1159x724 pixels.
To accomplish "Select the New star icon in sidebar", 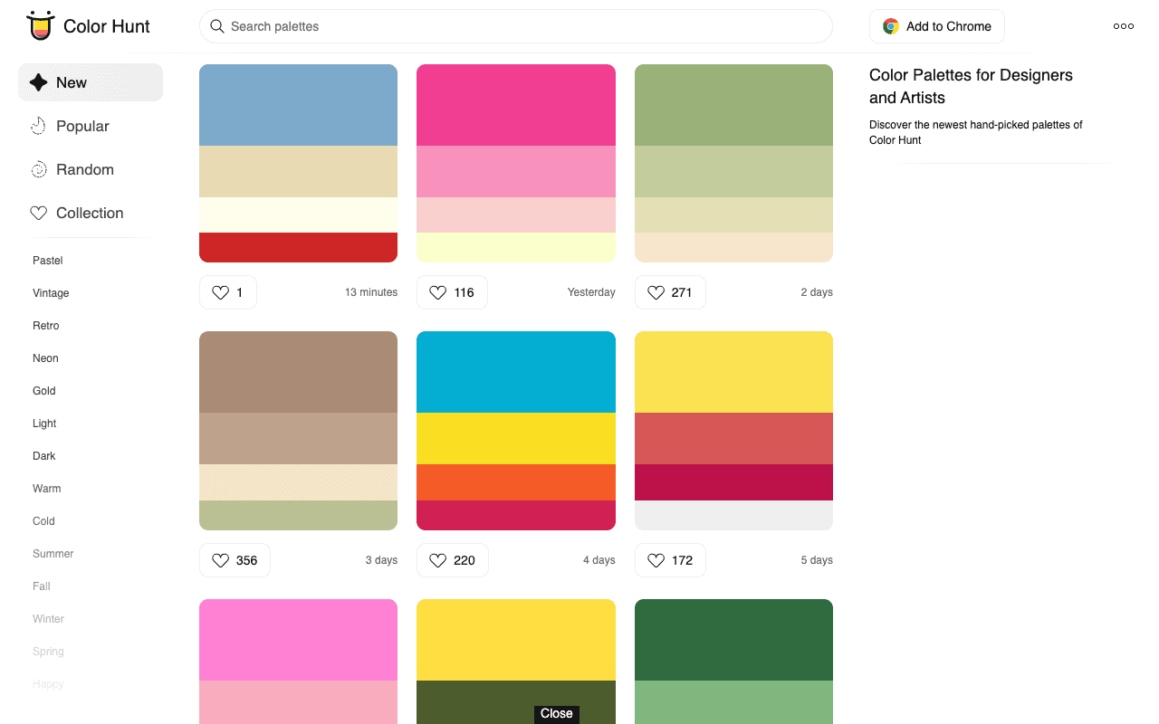I will [x=37, y=81].
